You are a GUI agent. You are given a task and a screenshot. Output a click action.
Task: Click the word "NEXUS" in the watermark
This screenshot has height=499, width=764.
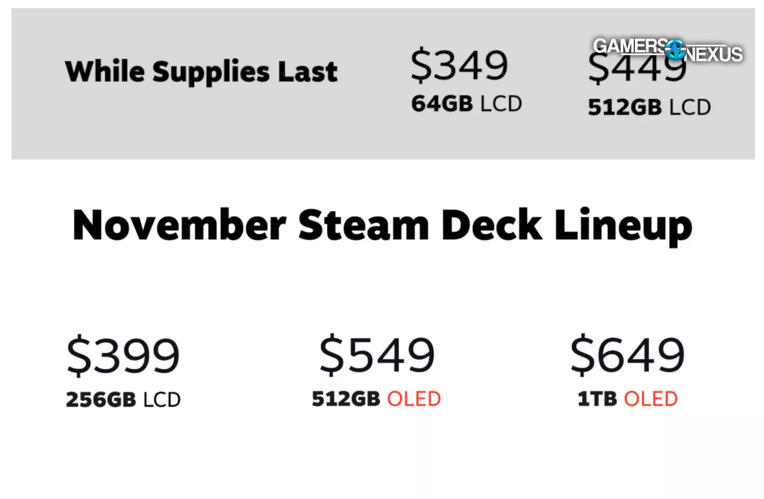tap(714, 54)
